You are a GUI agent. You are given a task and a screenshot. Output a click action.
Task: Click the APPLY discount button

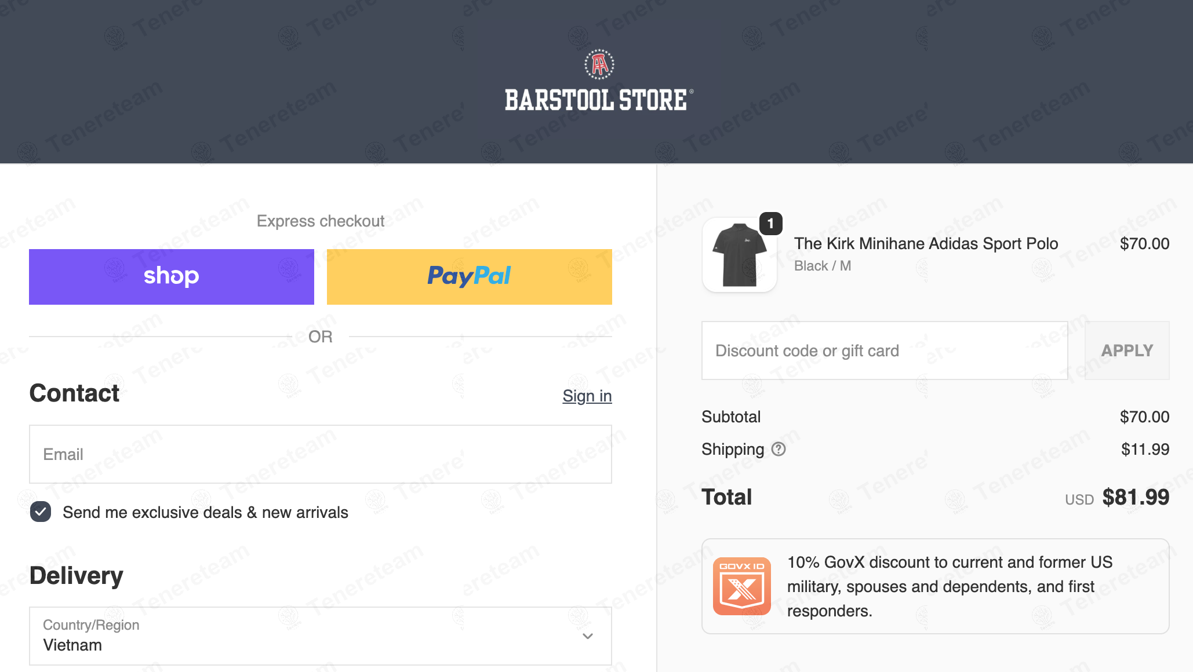point(1126,350)
